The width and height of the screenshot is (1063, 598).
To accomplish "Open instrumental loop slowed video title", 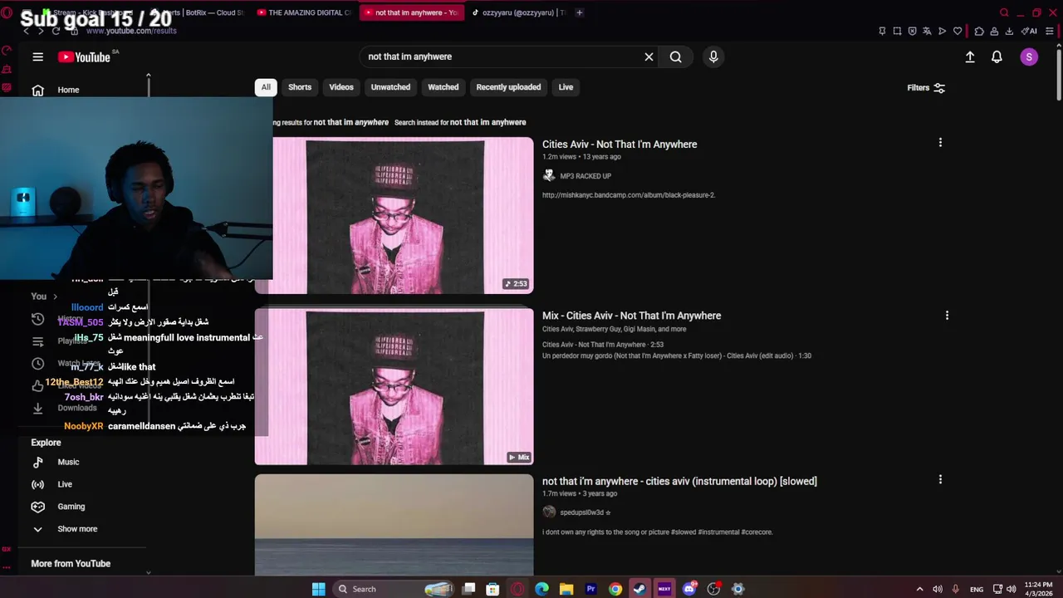I will (679, 481).
